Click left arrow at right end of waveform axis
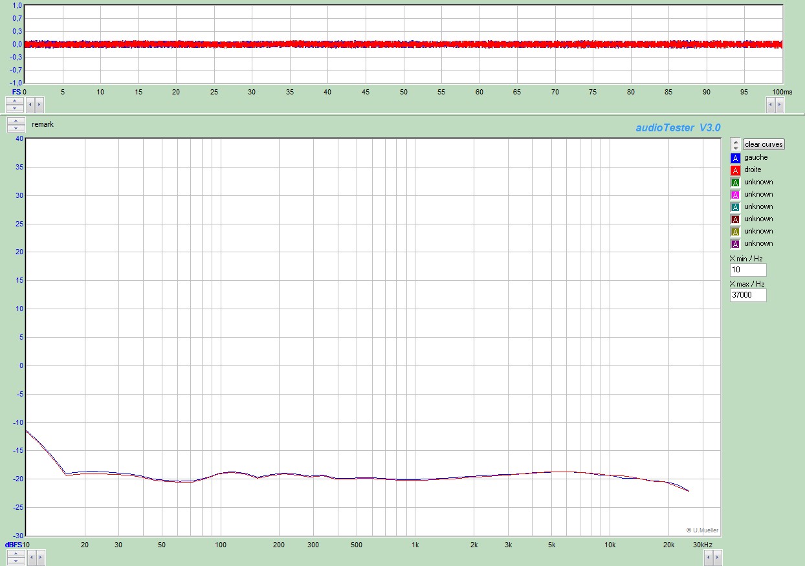 771,103
